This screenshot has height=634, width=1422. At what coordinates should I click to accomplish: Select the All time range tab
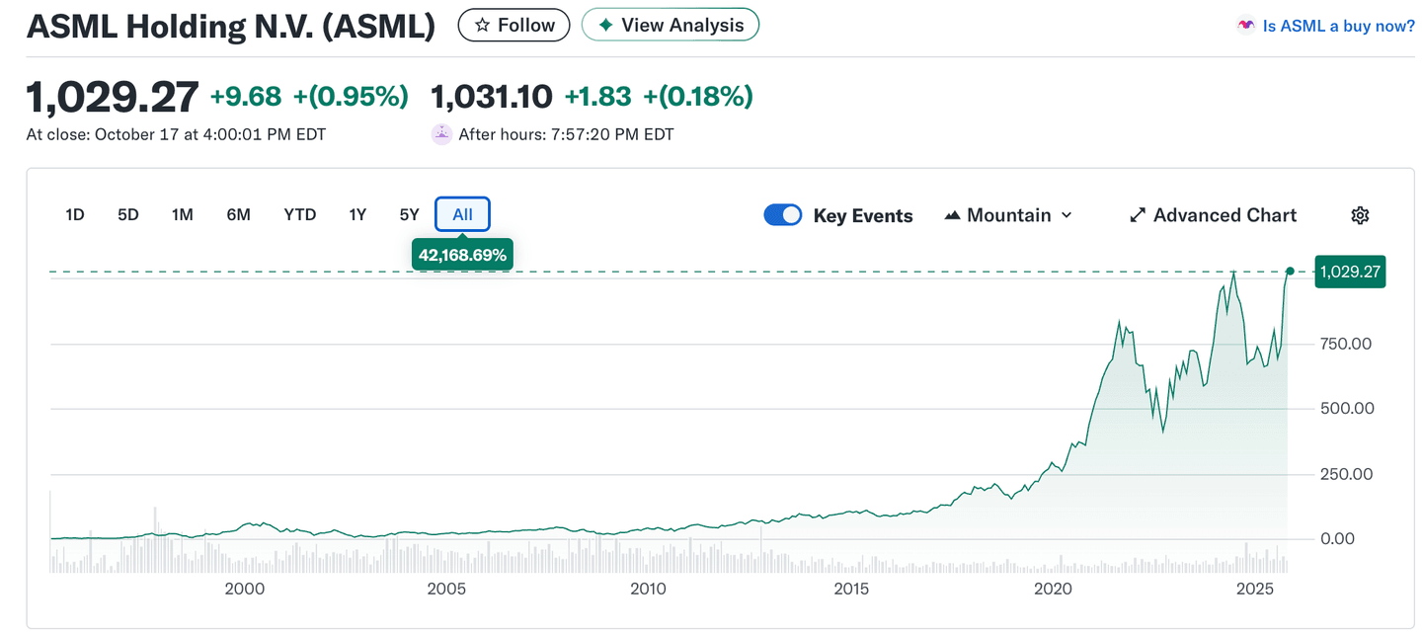tap(462, 215)
